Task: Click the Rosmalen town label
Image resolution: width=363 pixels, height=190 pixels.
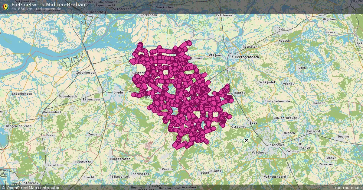Action: pyautogui.click(x=250, y=47)
